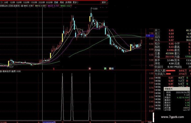Click the MA10: 4.89 label
The height and width of the screenshot is (123, 191).
[41, 6]
